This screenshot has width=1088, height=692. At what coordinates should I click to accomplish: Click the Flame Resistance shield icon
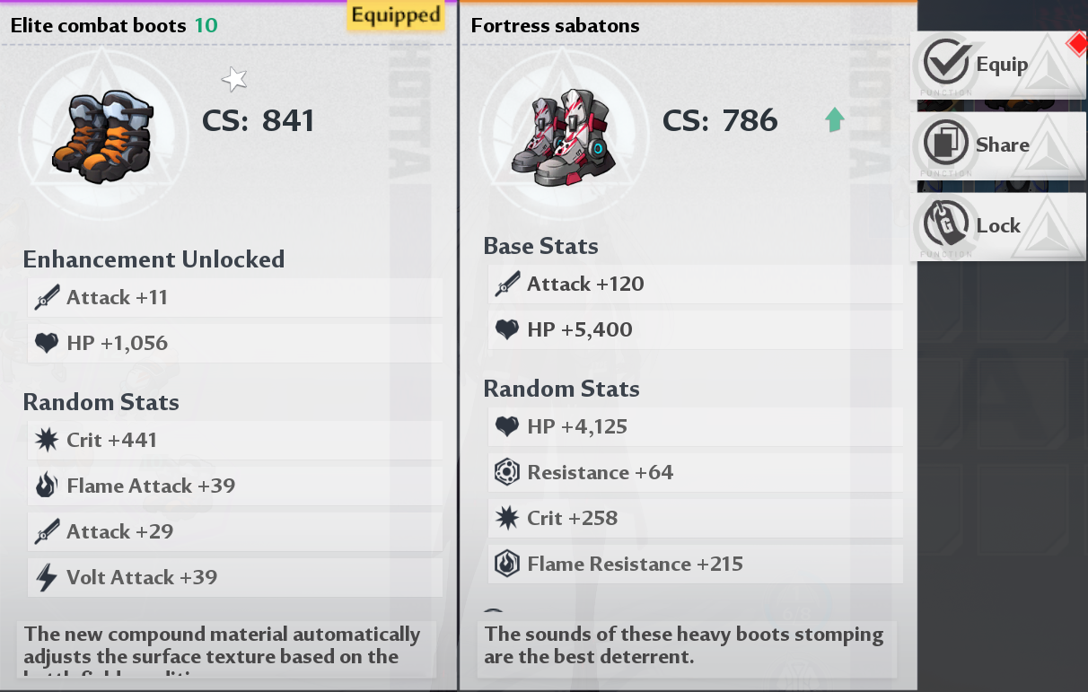click(507, 564)
